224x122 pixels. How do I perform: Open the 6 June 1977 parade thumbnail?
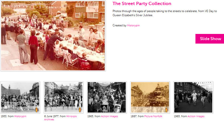(64, 97)
